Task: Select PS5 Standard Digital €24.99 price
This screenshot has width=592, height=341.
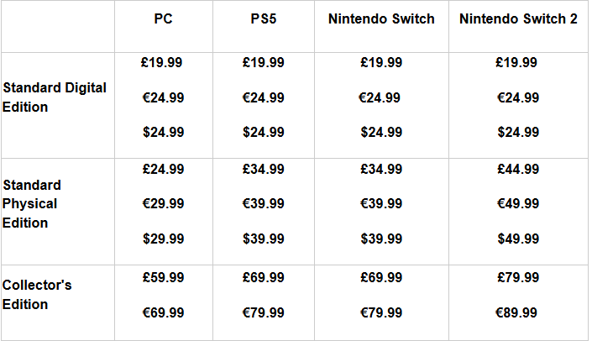Action: [x=263, y=97]
